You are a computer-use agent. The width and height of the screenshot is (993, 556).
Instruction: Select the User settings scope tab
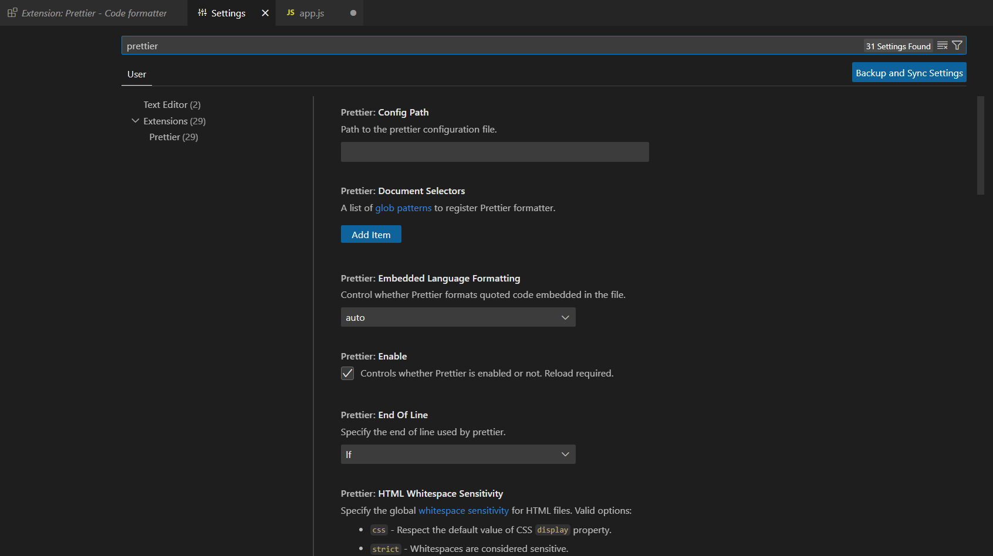point(137,74)
